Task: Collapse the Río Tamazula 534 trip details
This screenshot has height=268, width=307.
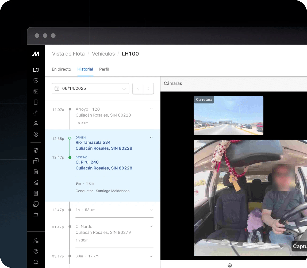Action: (151, 137)
